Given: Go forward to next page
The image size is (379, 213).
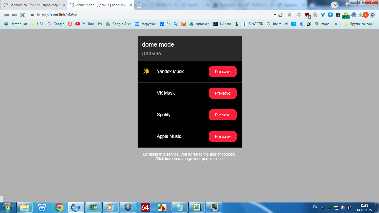Looking at the screenshot, I should point(14,15).
